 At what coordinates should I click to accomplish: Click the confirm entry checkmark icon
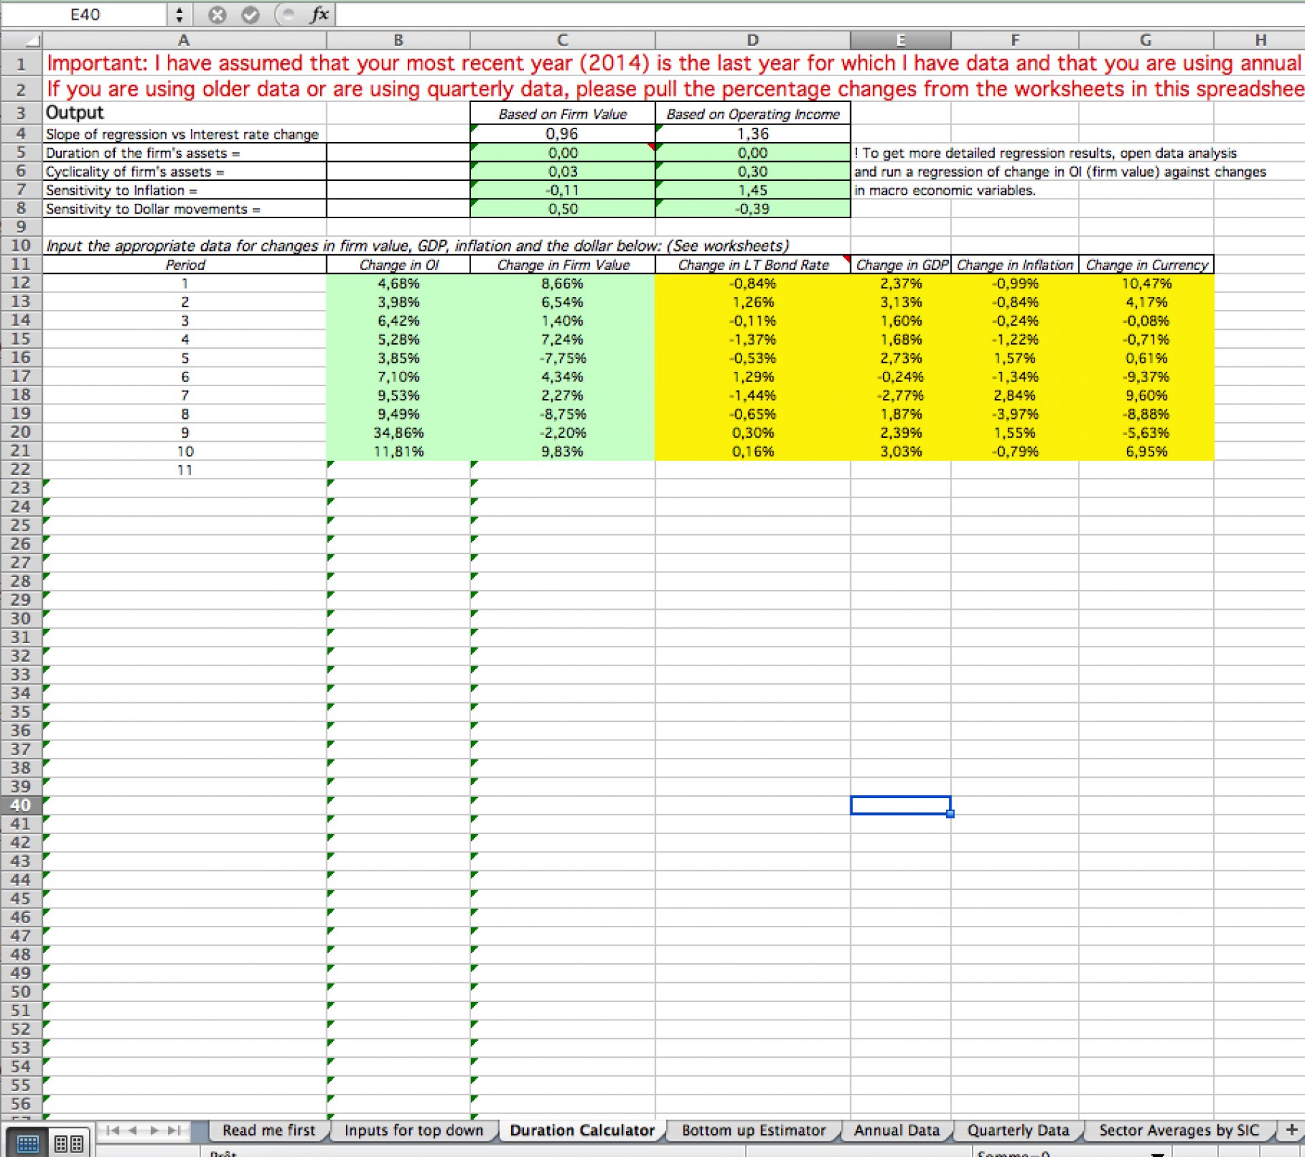coord(250,15)
